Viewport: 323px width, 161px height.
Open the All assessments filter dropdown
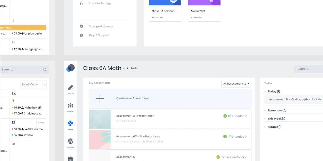(x=236, y=84)
